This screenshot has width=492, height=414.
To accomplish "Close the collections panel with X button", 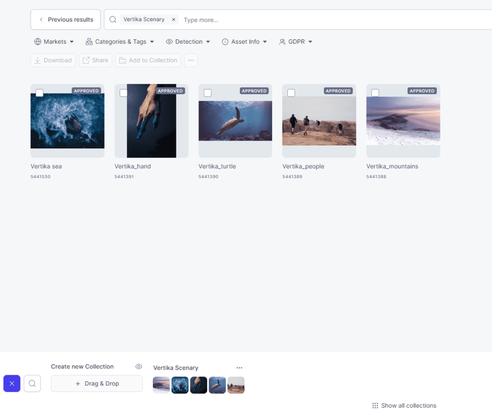I will tap(12, 383).
